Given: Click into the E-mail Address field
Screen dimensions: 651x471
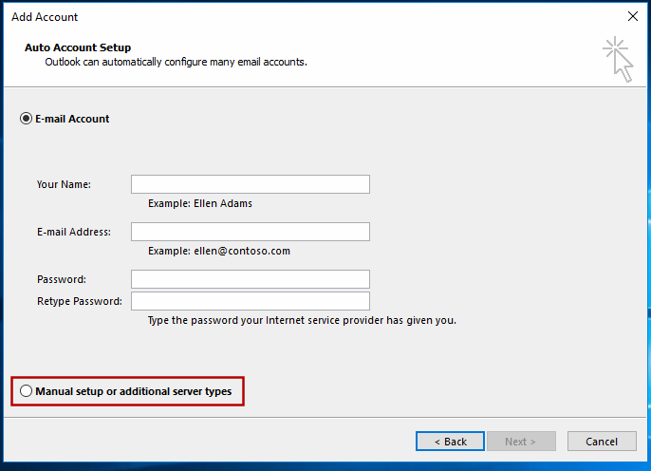Looking at the screenshot, I should tap(251, 232).
